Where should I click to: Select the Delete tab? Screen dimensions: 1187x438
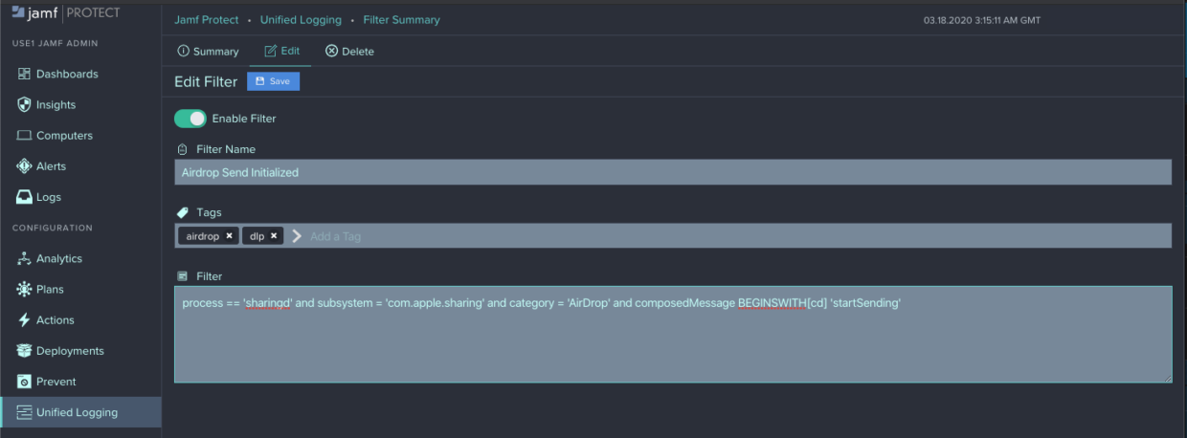pyautogui.click(x=349, y=52)
